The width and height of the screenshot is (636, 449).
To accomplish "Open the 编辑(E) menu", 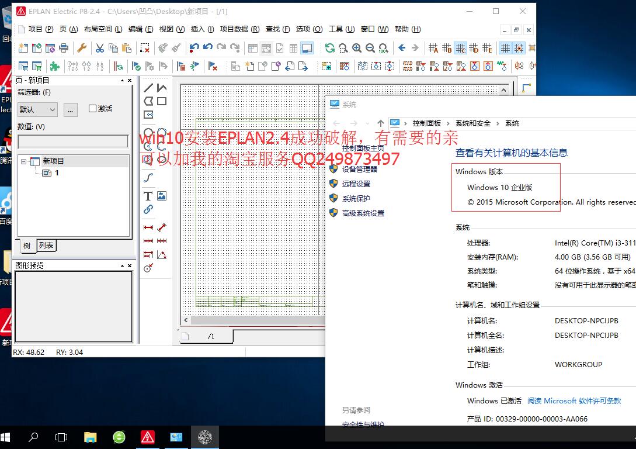I will pos(141,29).
